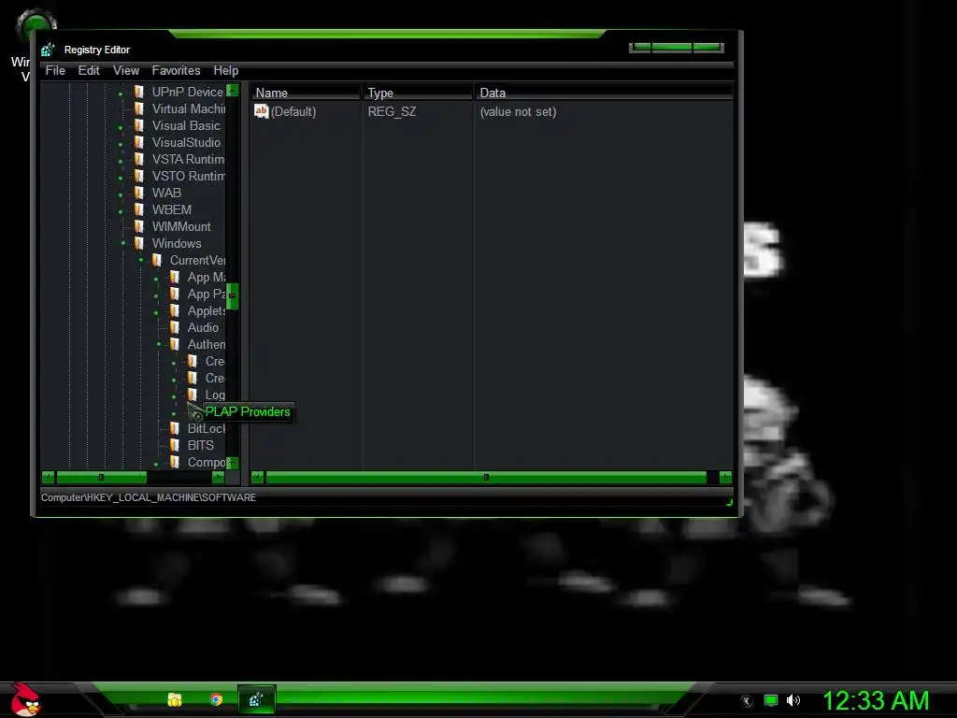Click the REG_SZ type cell
Image resolution: width=957 pixels, height=718 pixels.
pos(392,112)
